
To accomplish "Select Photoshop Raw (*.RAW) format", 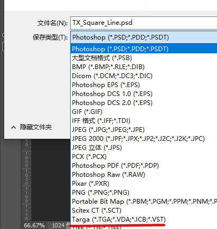I will (x=144, y=175).
